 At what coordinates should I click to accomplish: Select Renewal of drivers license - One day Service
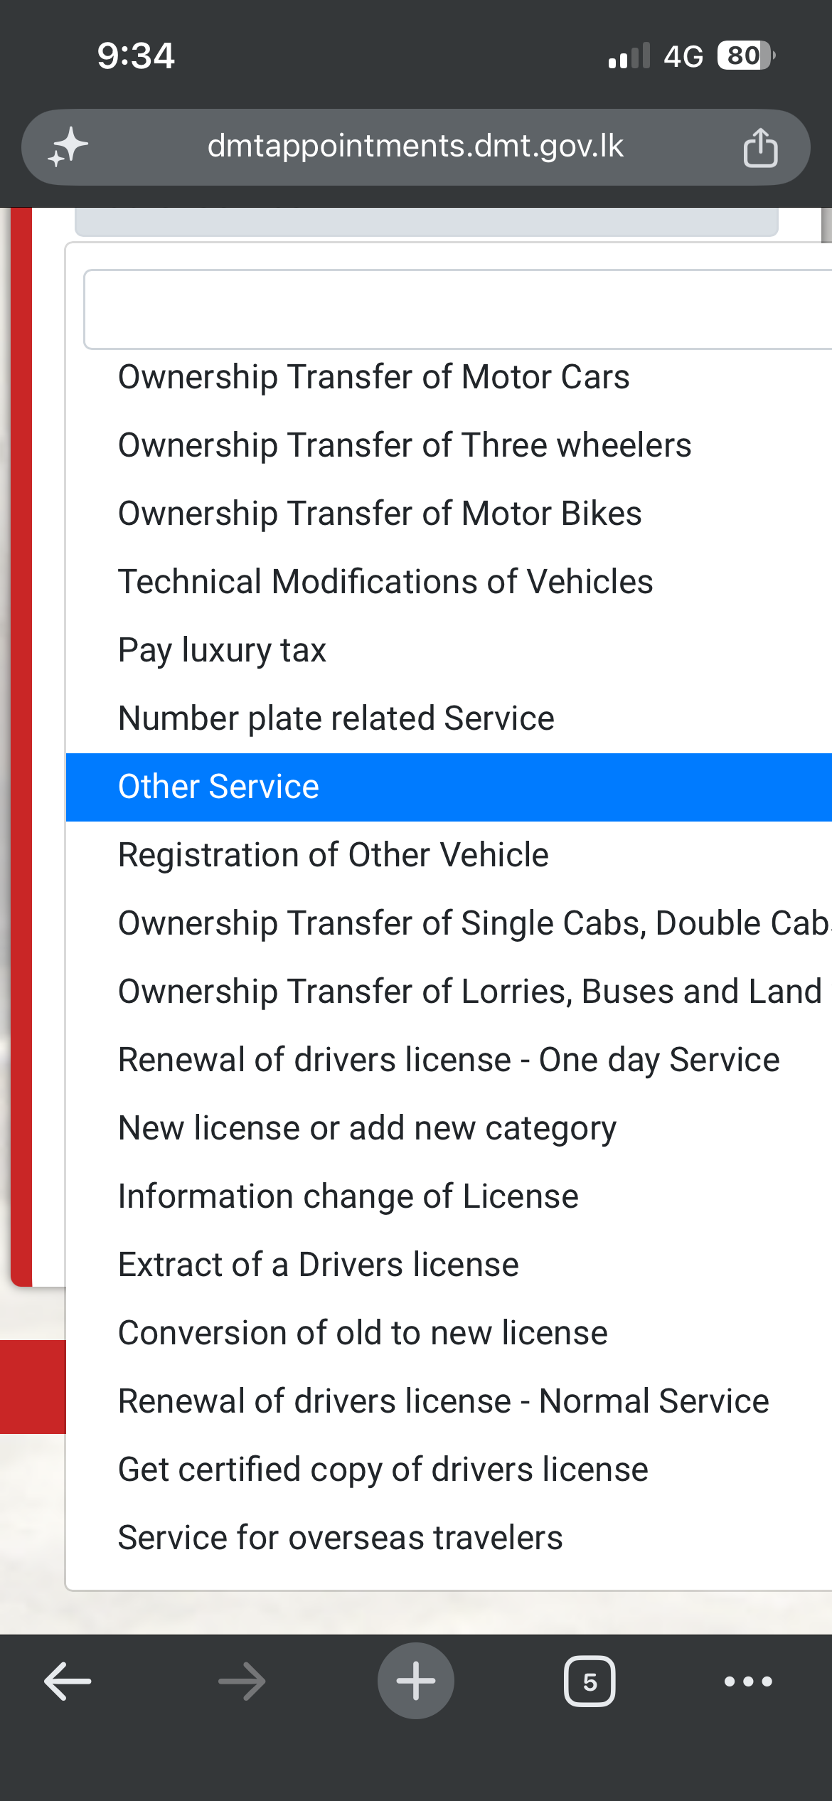click(449, 1060)
